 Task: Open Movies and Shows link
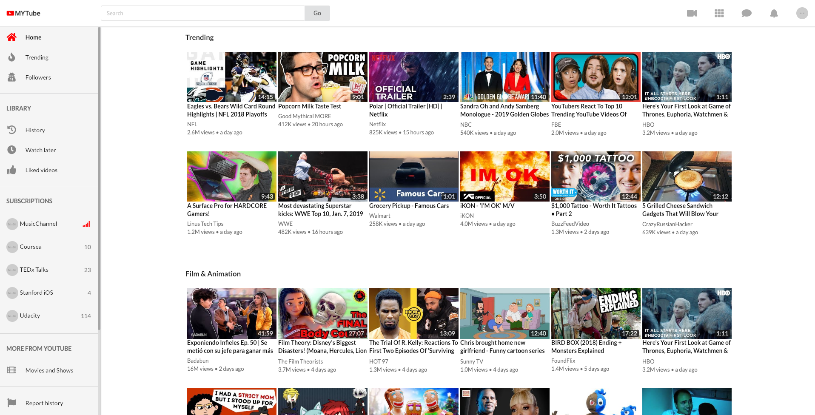pos(49,370)
